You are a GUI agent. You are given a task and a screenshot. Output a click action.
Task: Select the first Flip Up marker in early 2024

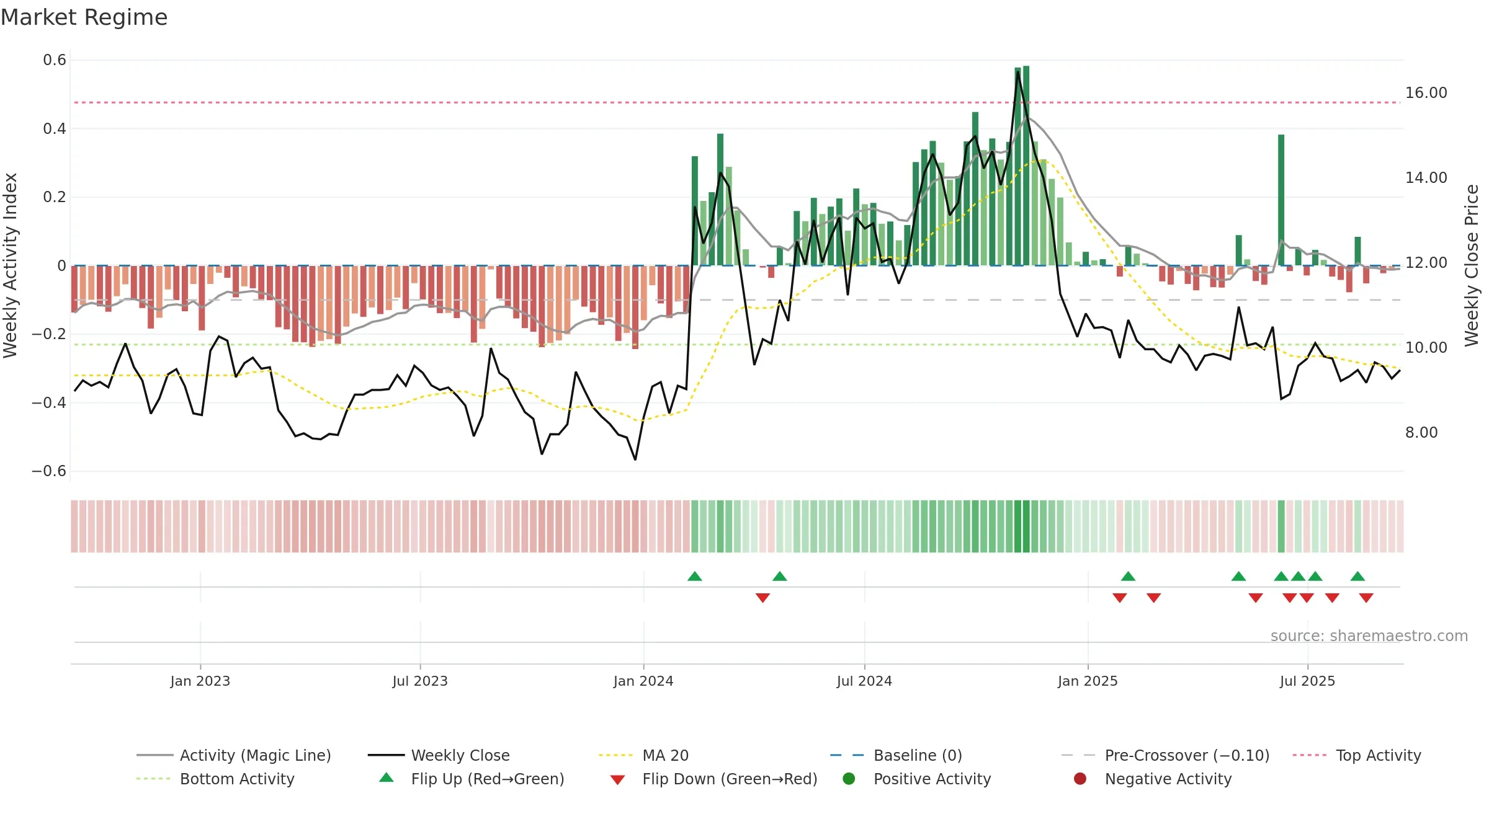pos(695,577)
